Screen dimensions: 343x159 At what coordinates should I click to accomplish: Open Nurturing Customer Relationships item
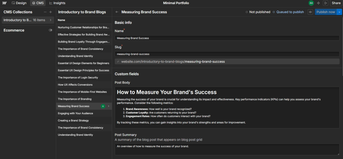point(84,27)
